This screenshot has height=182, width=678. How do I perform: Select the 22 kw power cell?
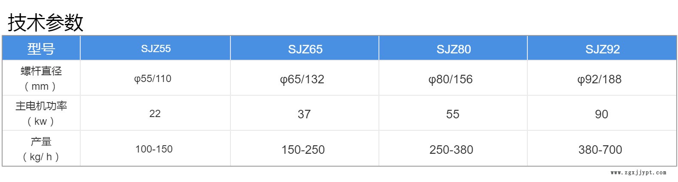click(155, 114)
